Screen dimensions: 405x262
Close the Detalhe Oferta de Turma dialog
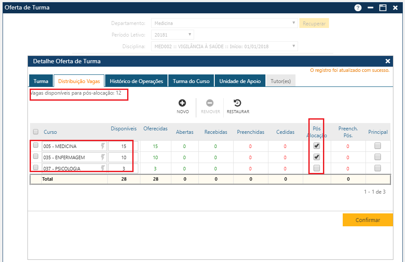pyautogui.click(x=387, y=61)
